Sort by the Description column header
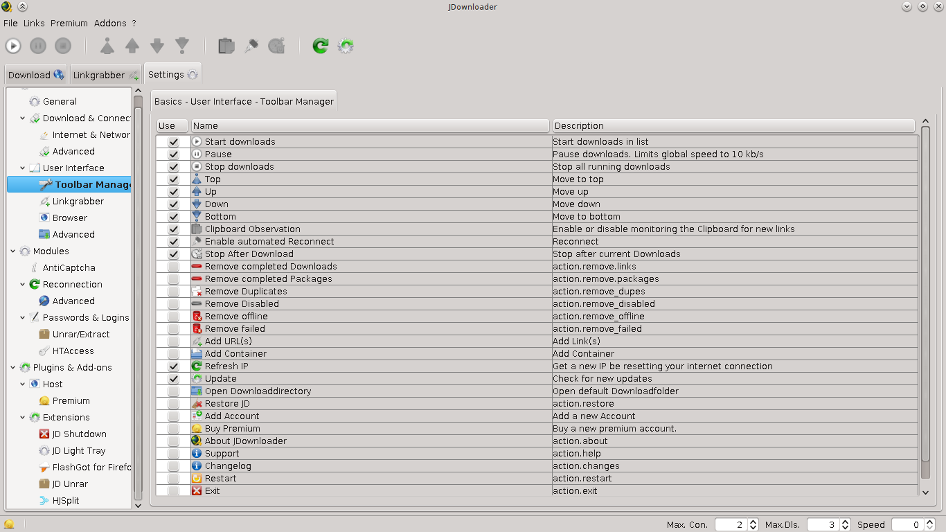Image resolution: width=946 pixels, height=532 pixels. pos(733,126)
